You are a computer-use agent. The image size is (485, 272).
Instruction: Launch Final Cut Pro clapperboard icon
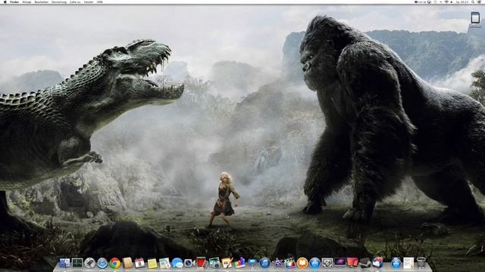(289, 263)
